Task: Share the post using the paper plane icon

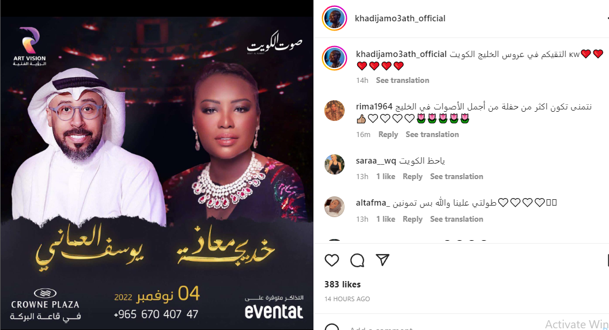Action: click(382, 260)
